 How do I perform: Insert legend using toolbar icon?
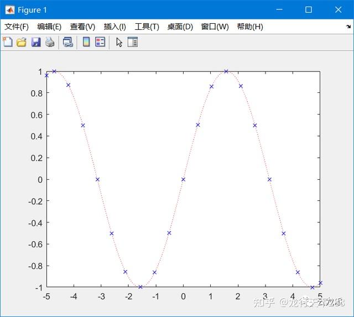[x=100, y=42]
